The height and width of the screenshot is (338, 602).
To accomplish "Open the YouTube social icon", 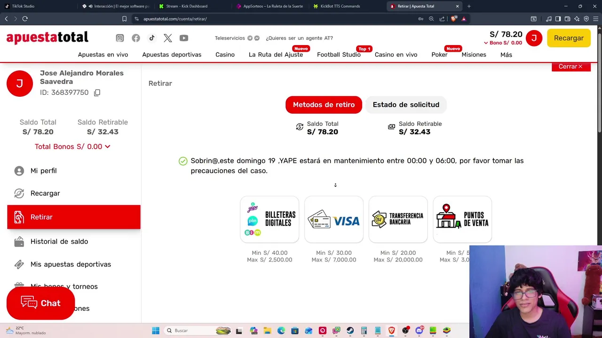I will point(184,38).
